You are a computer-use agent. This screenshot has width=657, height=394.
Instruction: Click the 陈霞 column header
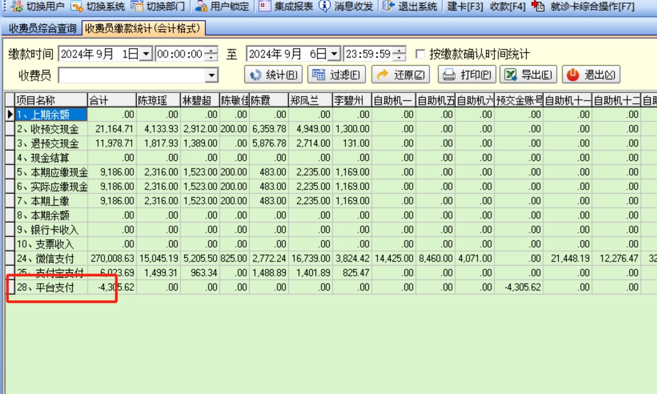[269, 100]
